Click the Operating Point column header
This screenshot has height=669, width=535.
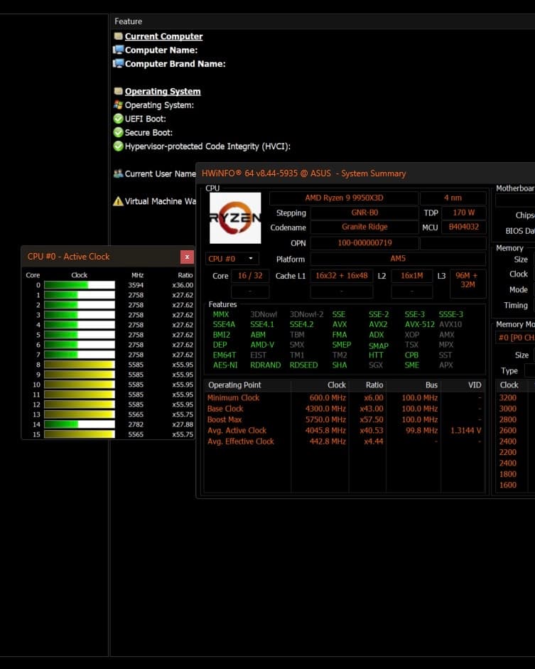[x=248, y=385]
